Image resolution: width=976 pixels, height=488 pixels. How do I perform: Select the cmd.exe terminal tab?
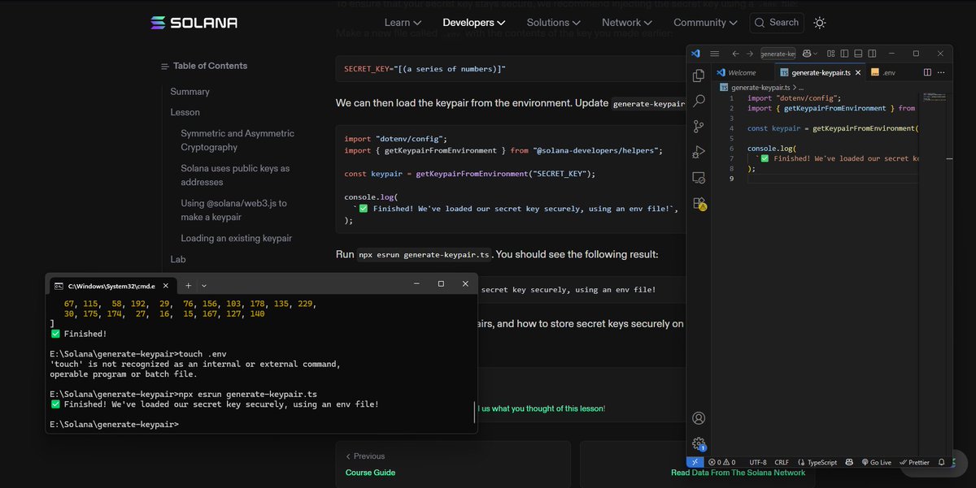[x=111, y=286]
